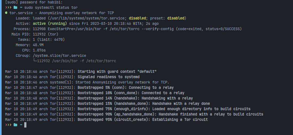The height and width of the screenshot is (135, 293).
Task: Click the green status dot beside tor.service
Action: pos(6,13)
